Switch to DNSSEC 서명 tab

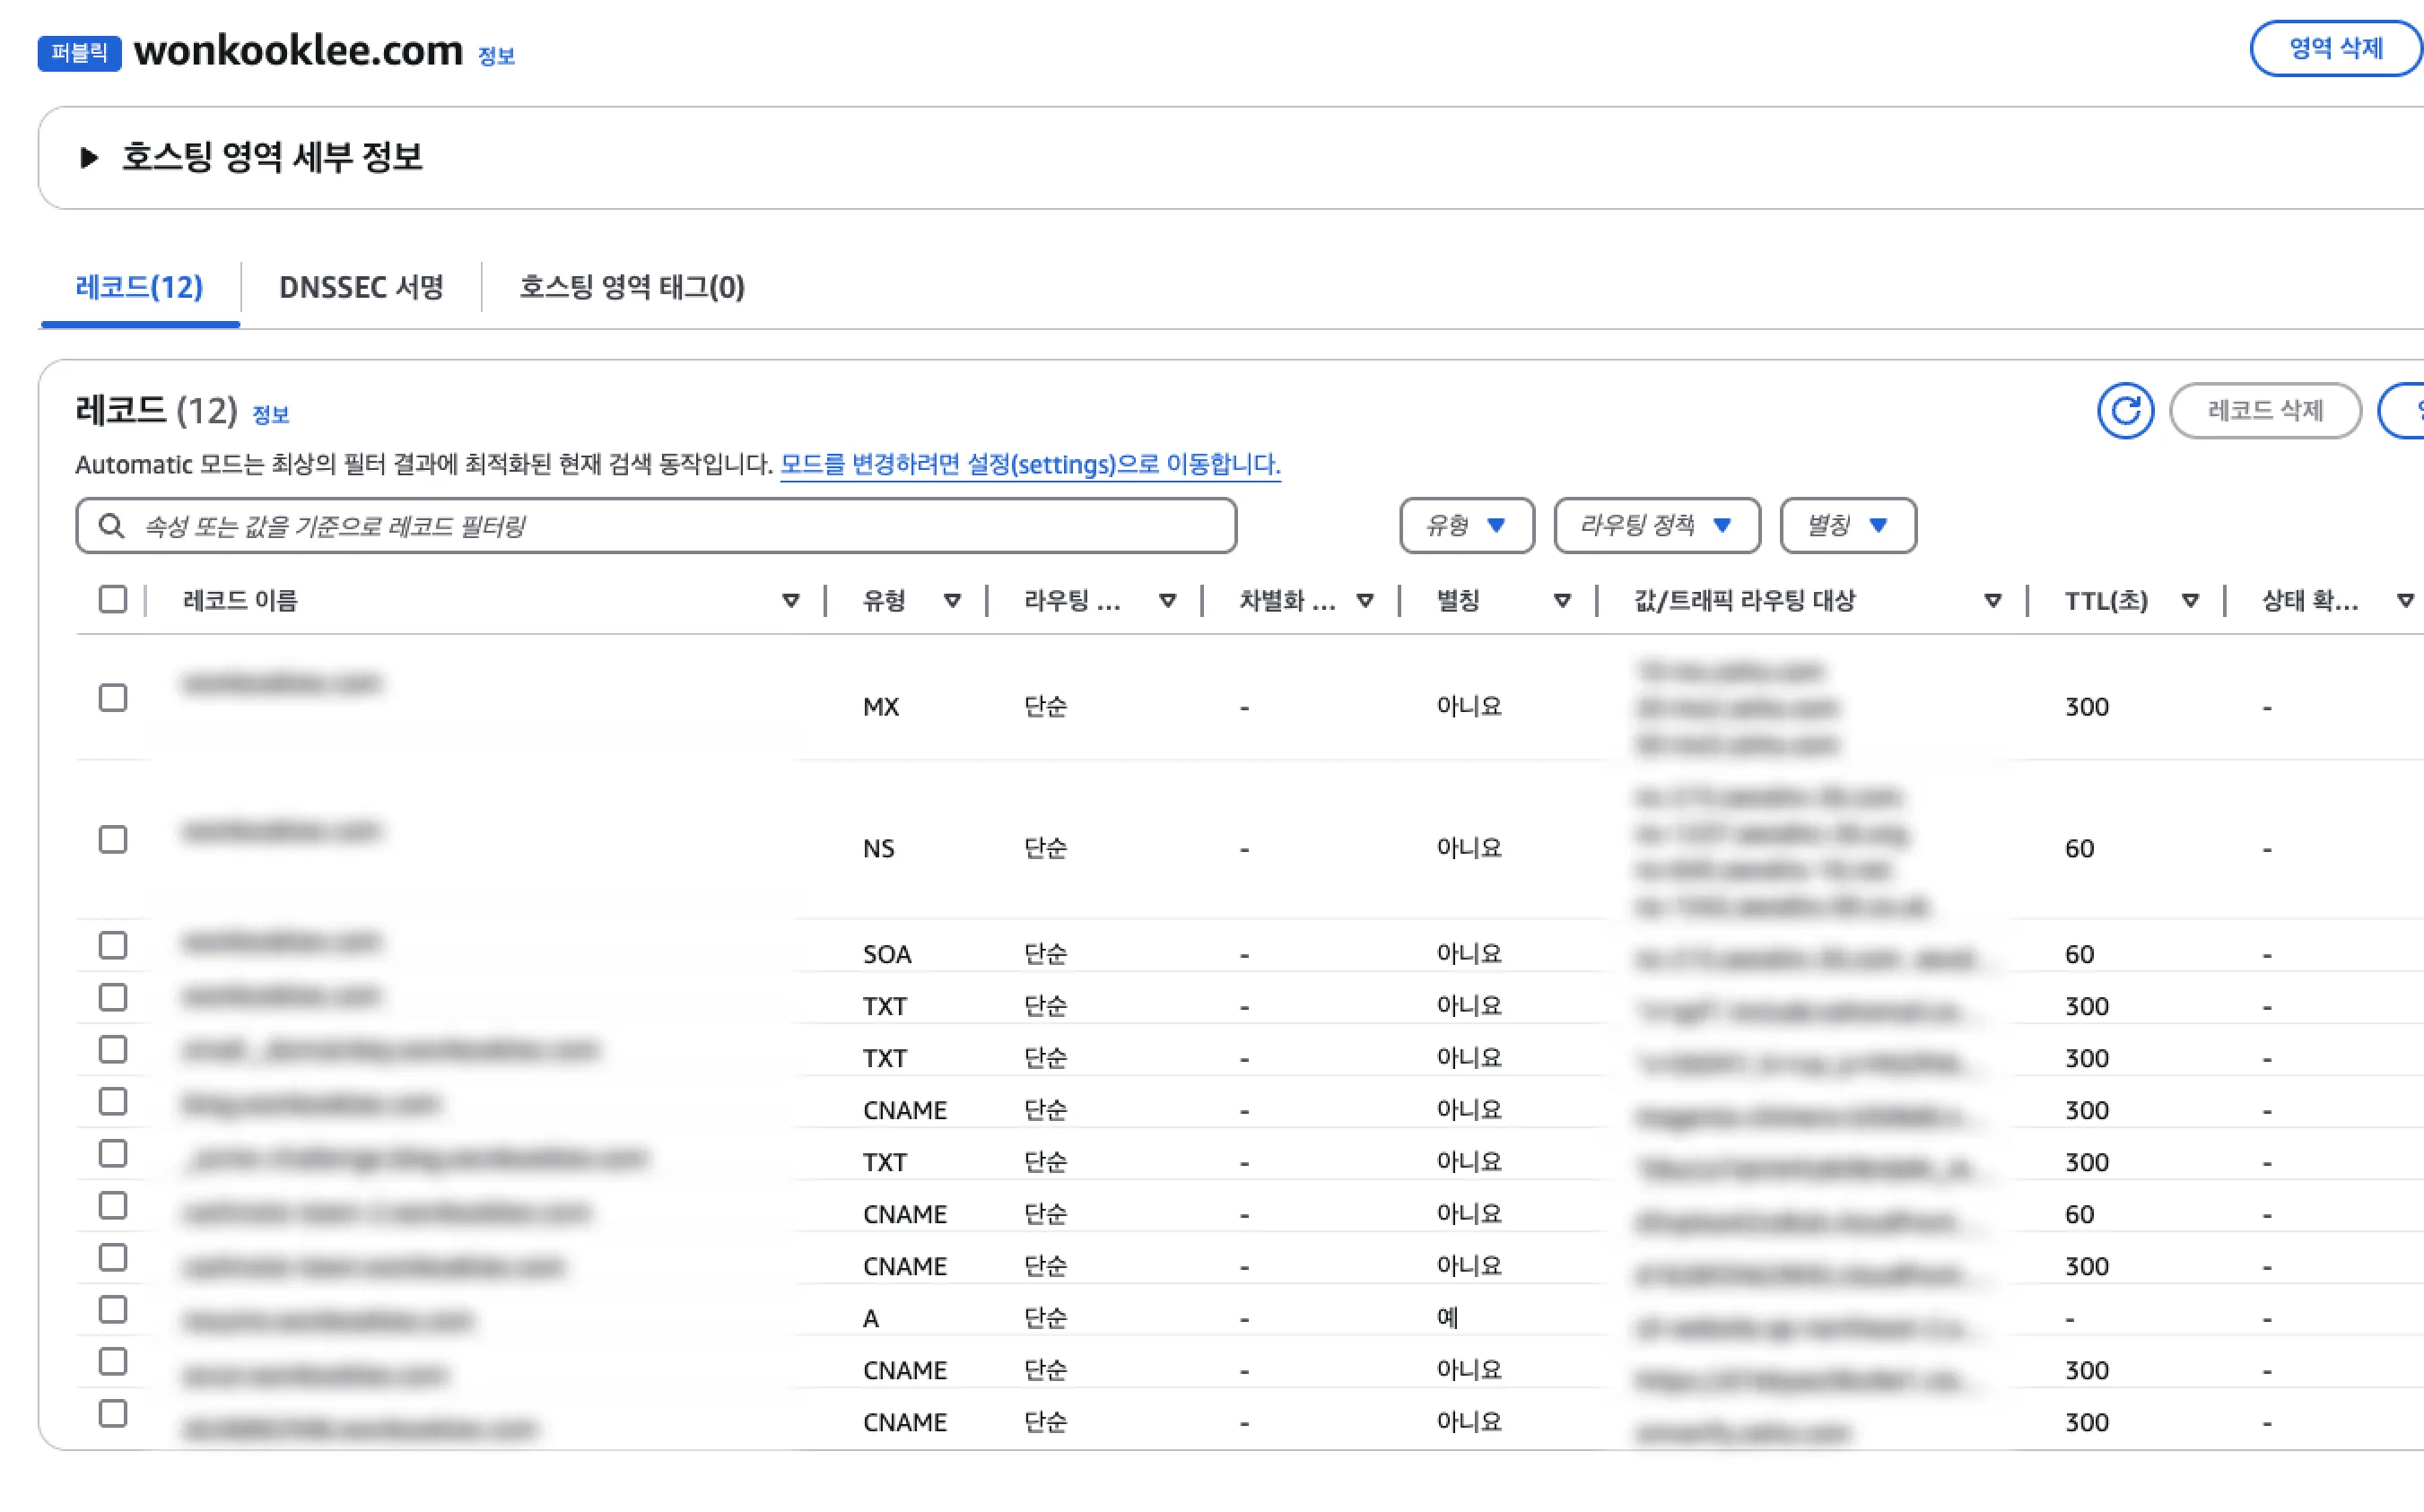pos(362,288)
